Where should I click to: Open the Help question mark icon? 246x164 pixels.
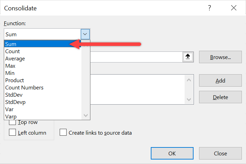209,8
